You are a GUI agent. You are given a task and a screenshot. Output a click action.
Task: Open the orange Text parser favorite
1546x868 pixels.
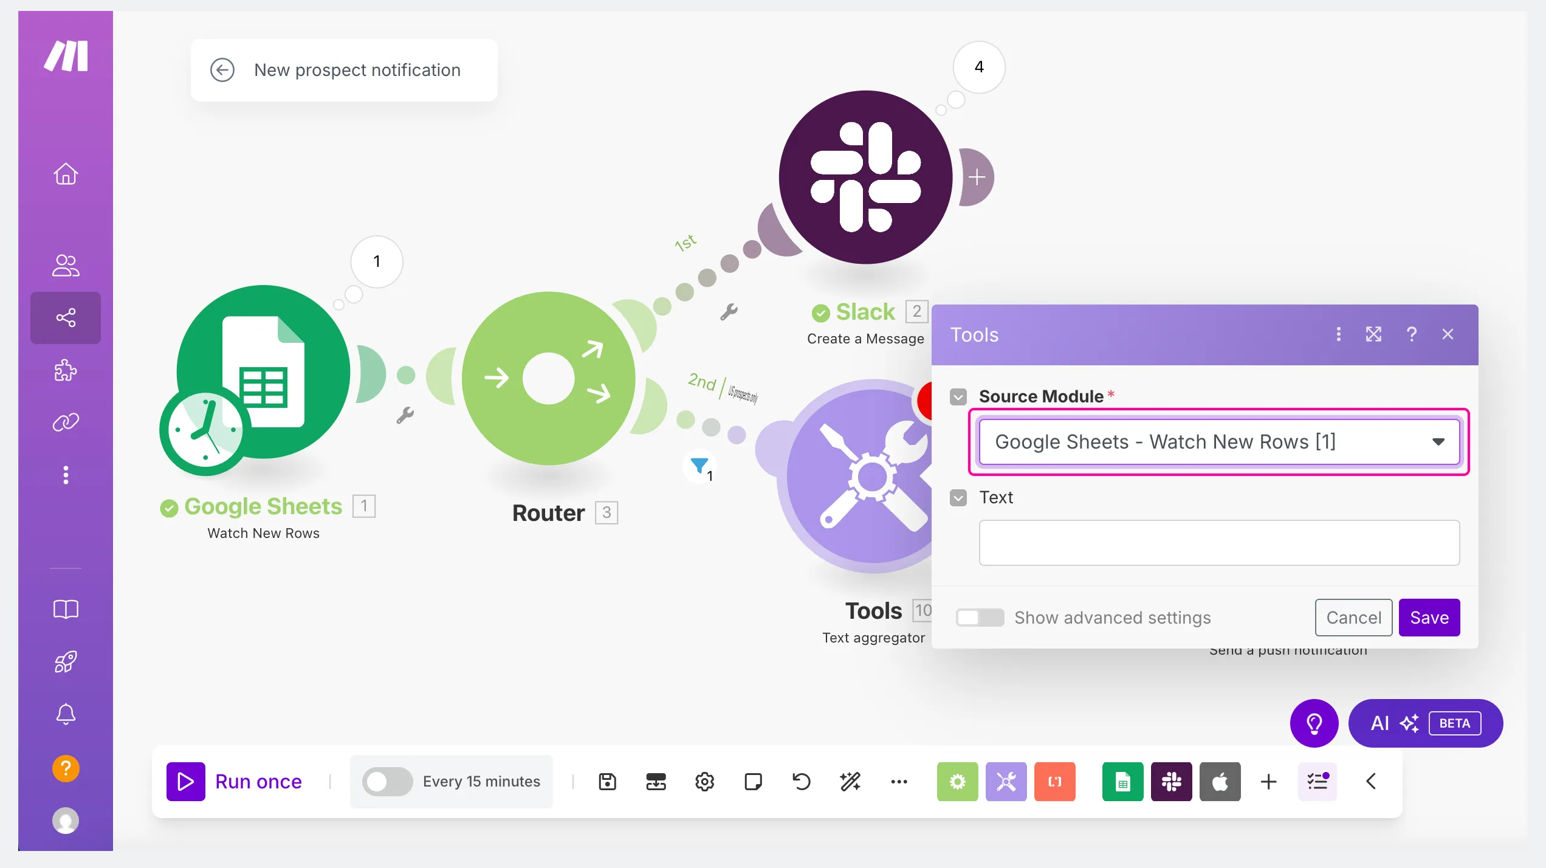1054,781
